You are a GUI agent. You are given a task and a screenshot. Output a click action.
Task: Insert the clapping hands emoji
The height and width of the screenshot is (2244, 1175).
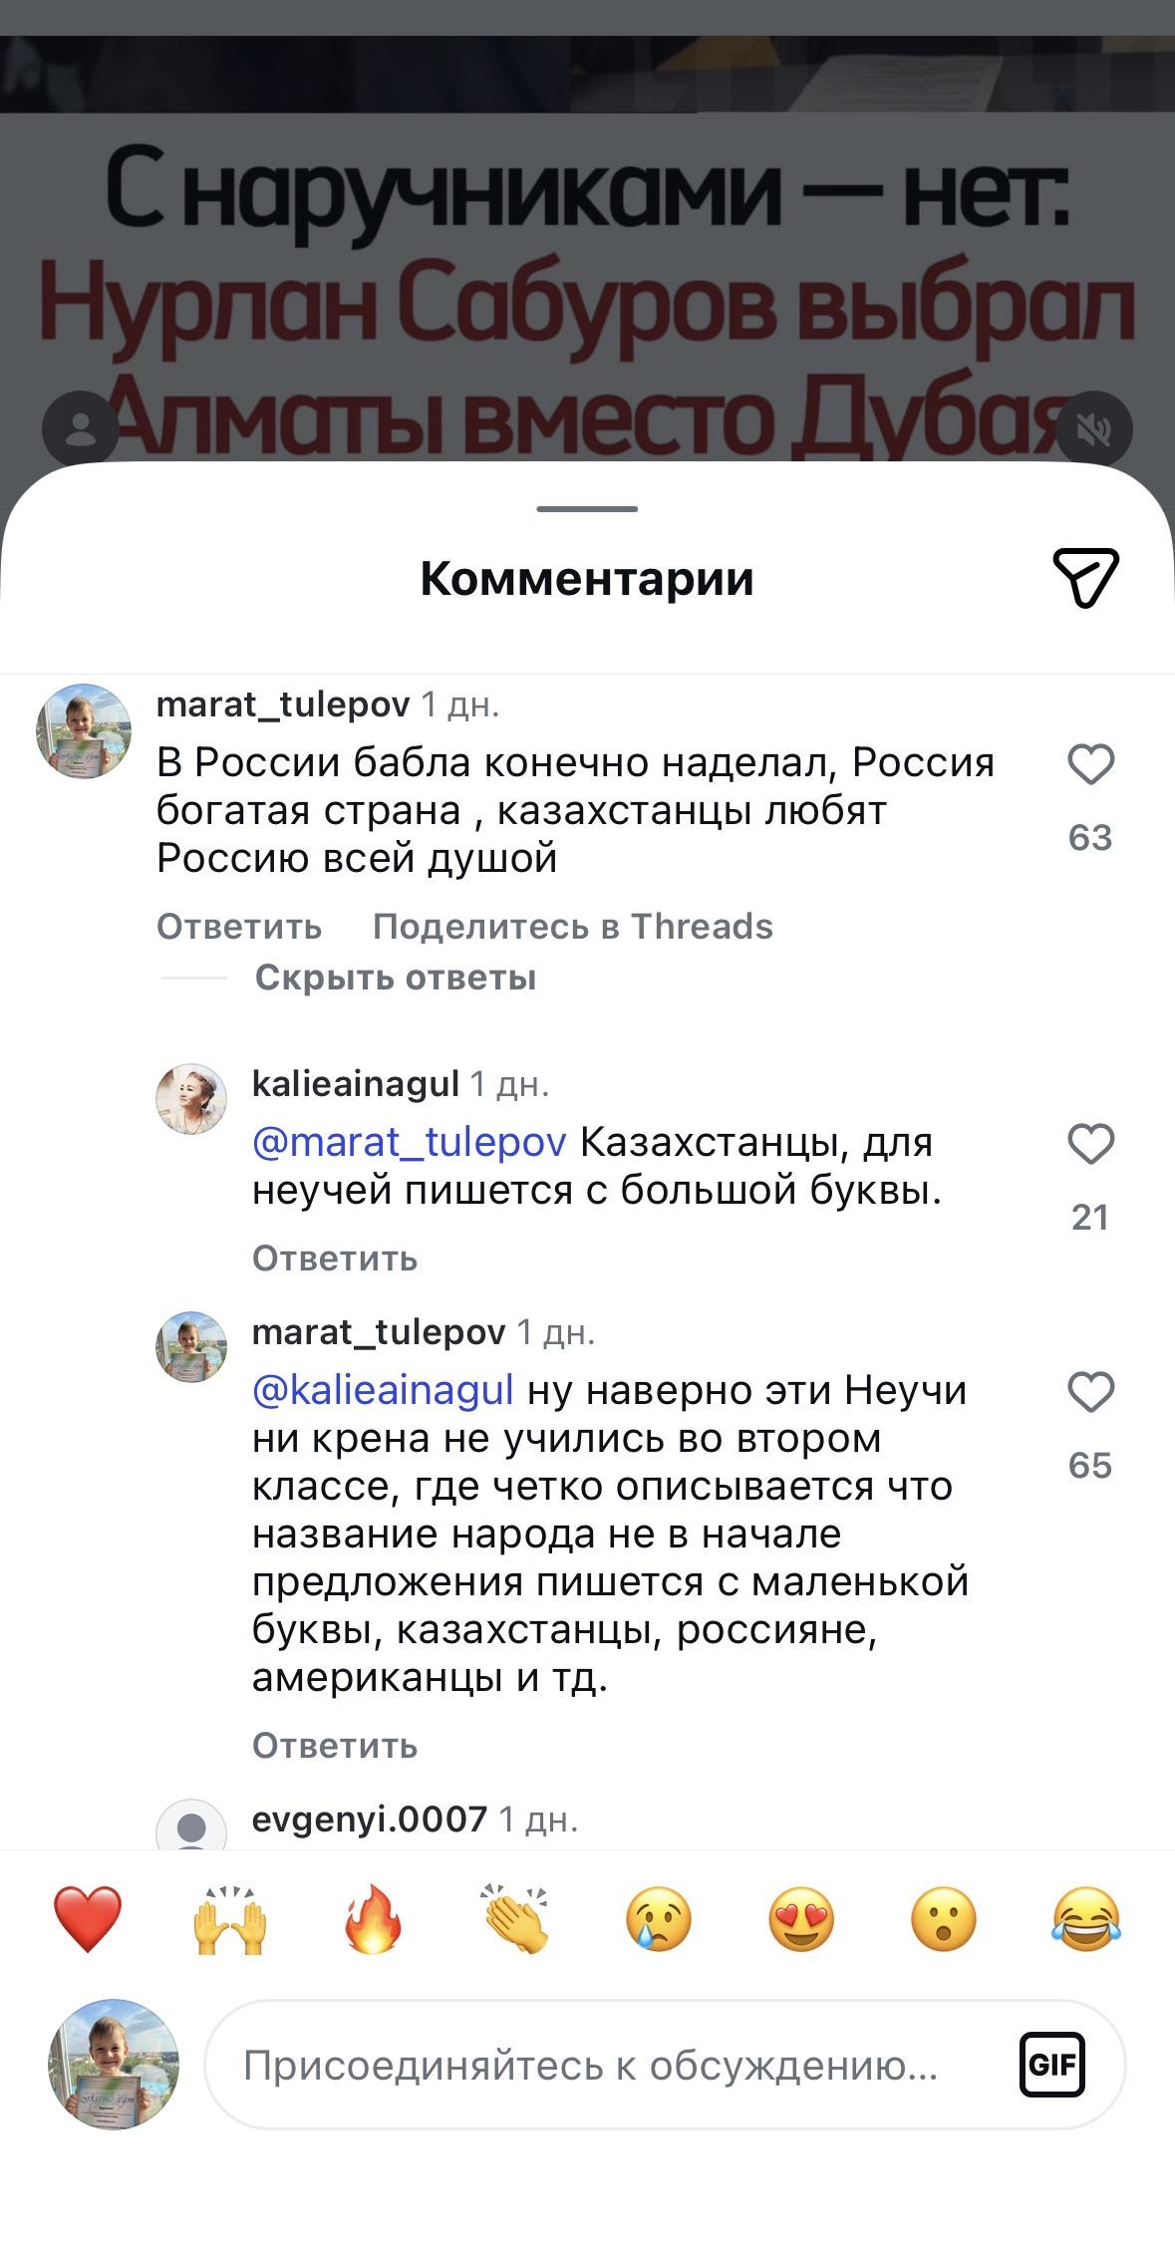516,1918
